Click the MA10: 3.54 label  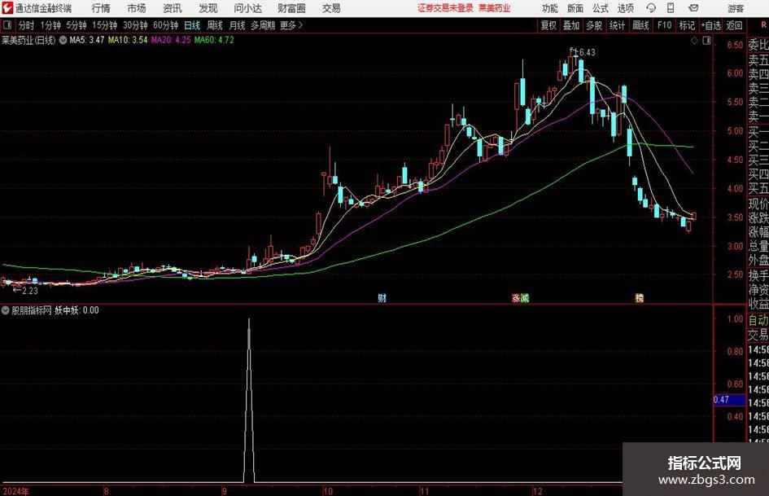(128, 40)
